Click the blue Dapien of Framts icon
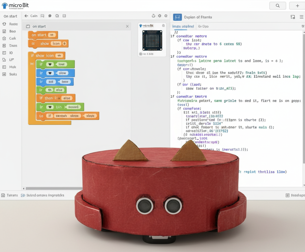Screen dimensions: 305x252 pos(177,17)
